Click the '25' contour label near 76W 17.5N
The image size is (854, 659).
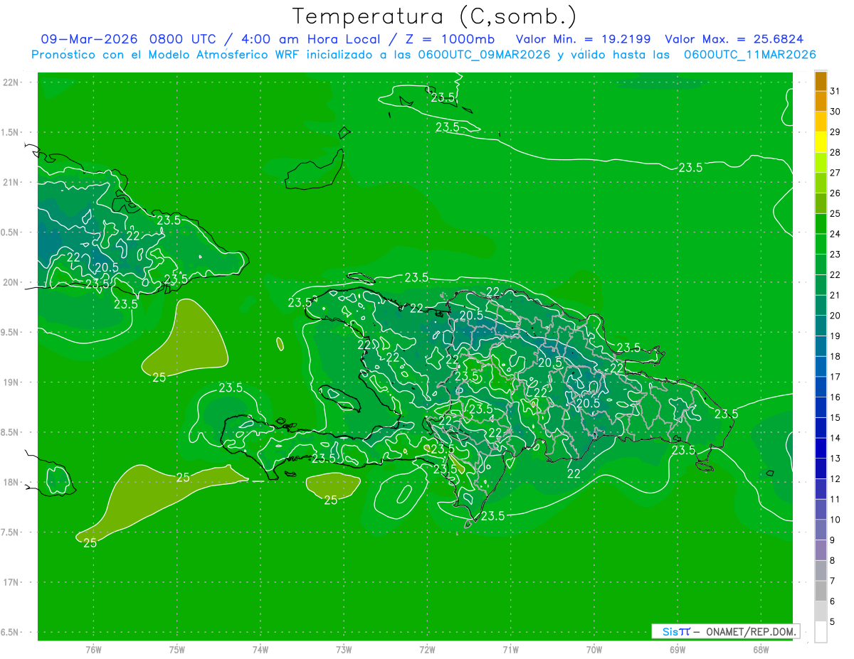click(x=90, y=542)
